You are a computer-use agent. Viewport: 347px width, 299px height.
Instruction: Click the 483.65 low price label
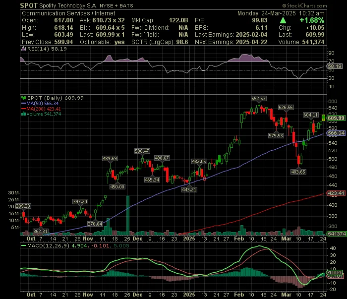pos(298,172)
